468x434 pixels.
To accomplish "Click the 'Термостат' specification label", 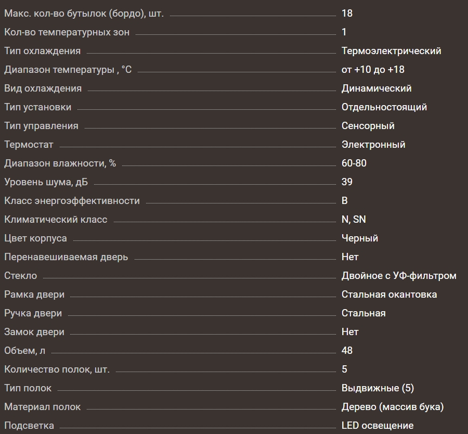I will click(29, 145).
